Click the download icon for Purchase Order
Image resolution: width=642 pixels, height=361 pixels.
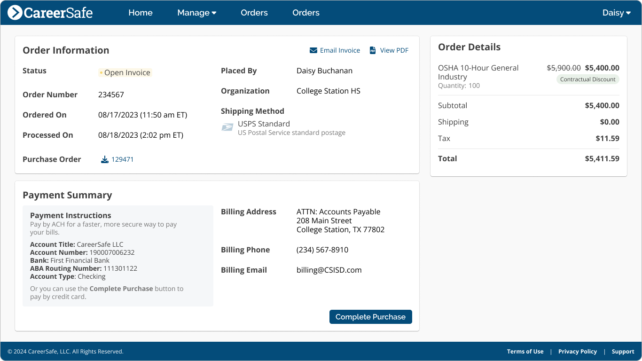[104, 159]
